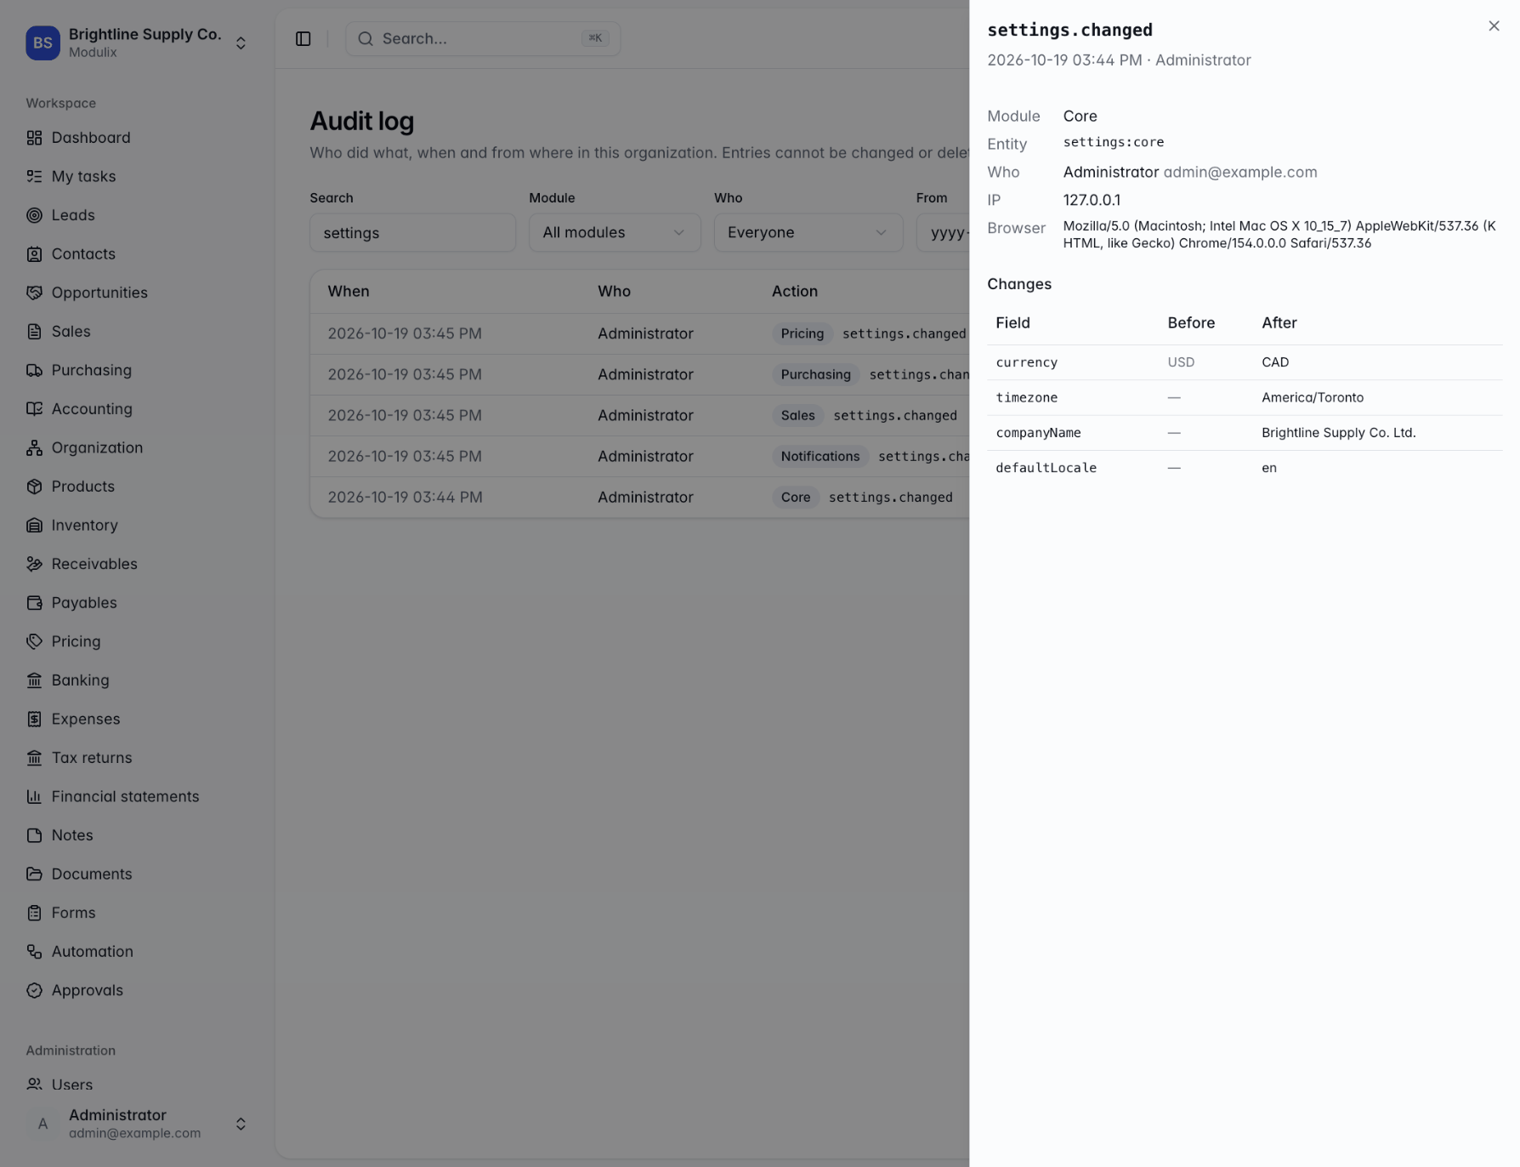Click the Inventory warehouse icon
1520x1167 pixels.
coord(34,525)
